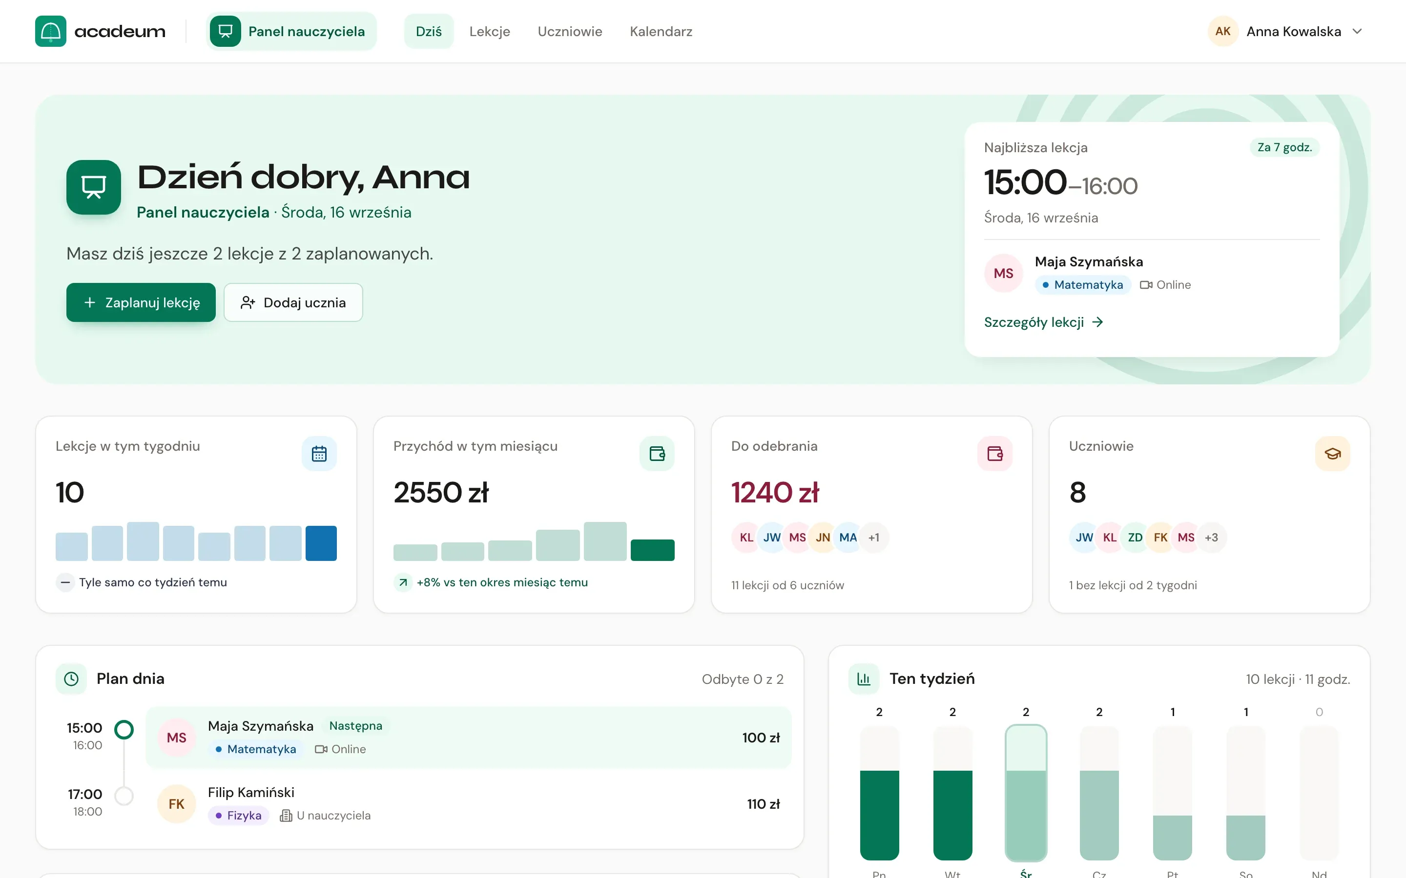Viewport: 1406px width, 878px height.
Task: Click the Następna badge
Action: coord(355,726)
